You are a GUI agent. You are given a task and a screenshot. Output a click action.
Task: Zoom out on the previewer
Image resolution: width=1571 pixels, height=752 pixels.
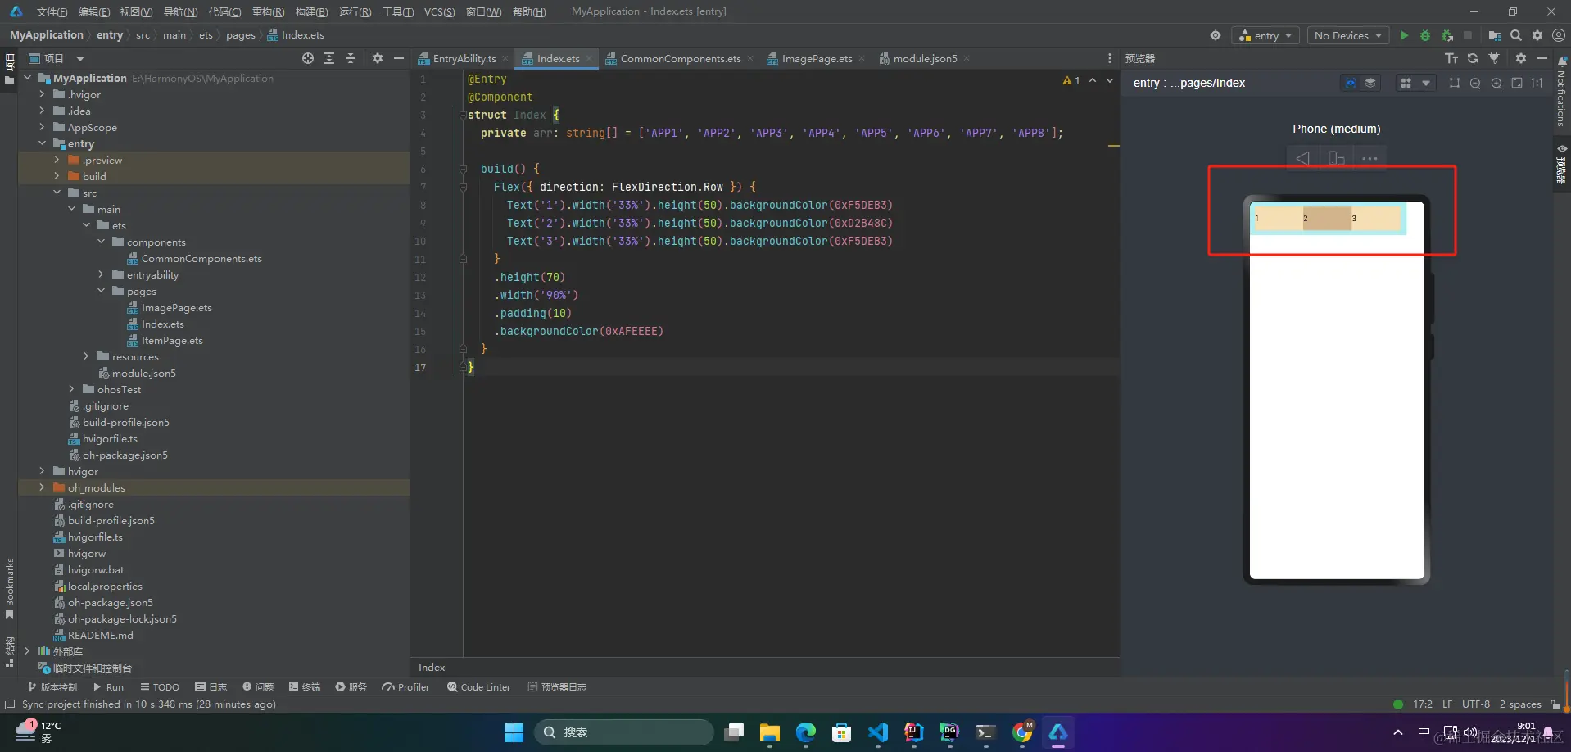click(x=1475, y=83)
